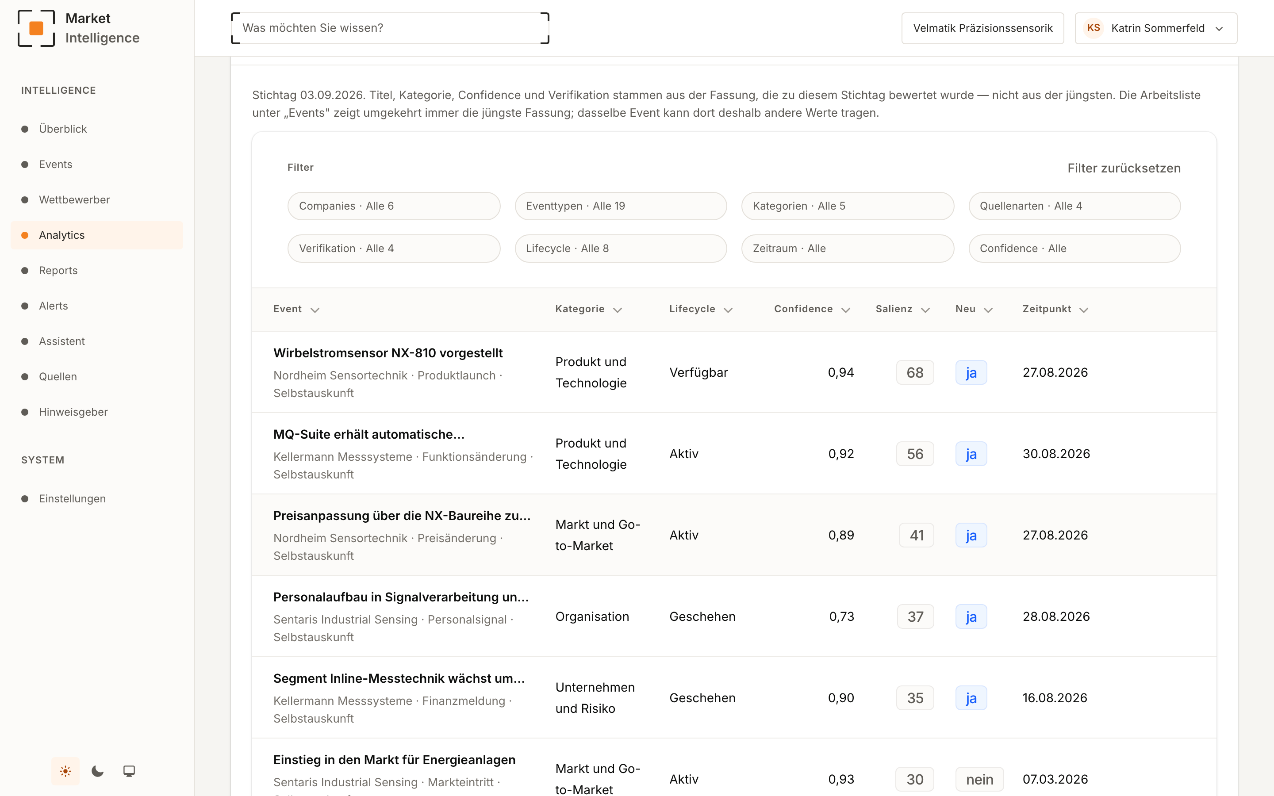
Task: Open the Lifecycle filter pill
Action: click(x=621, y=249)
